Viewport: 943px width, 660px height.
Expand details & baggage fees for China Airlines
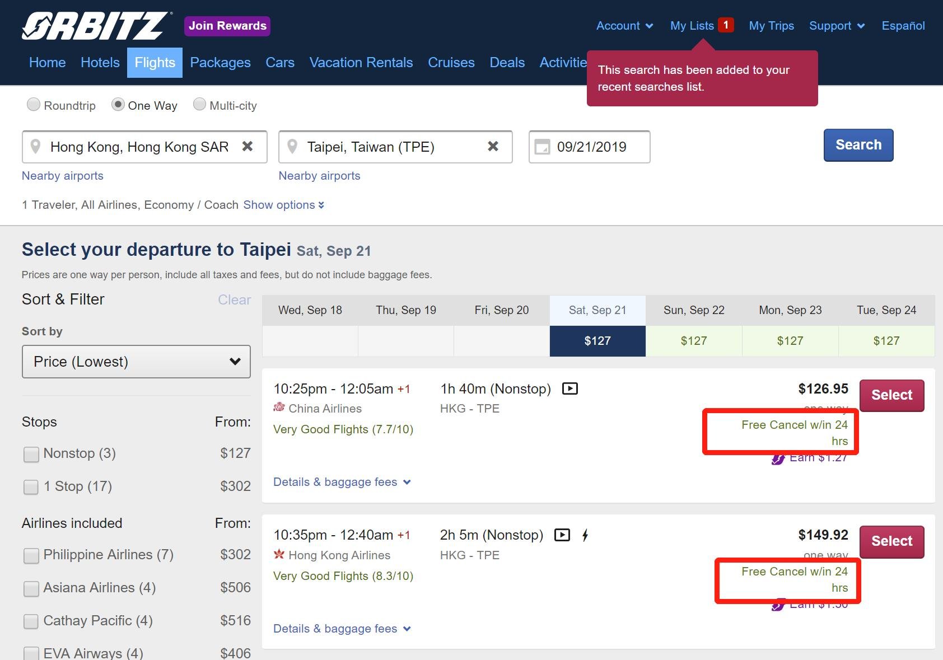pos(342,482)
